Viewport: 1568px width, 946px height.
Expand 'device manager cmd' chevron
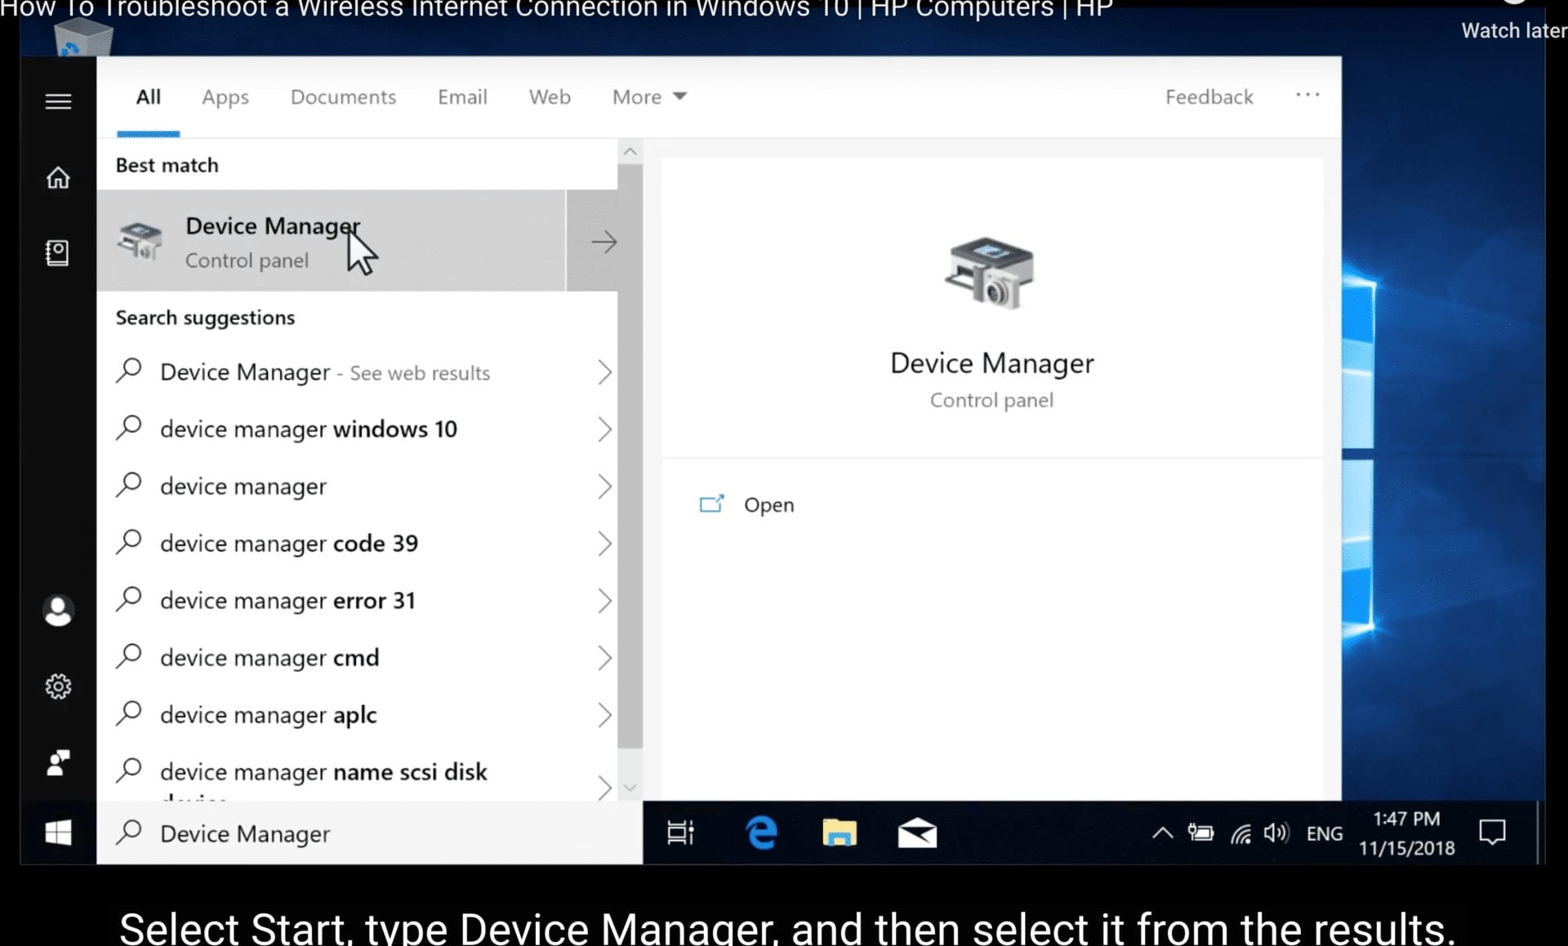[604, 658]
